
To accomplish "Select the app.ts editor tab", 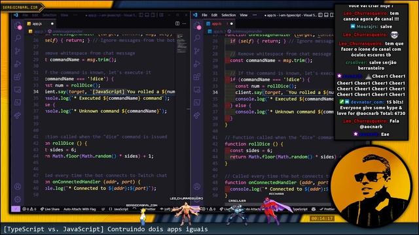I will click(x=220, y=23).
